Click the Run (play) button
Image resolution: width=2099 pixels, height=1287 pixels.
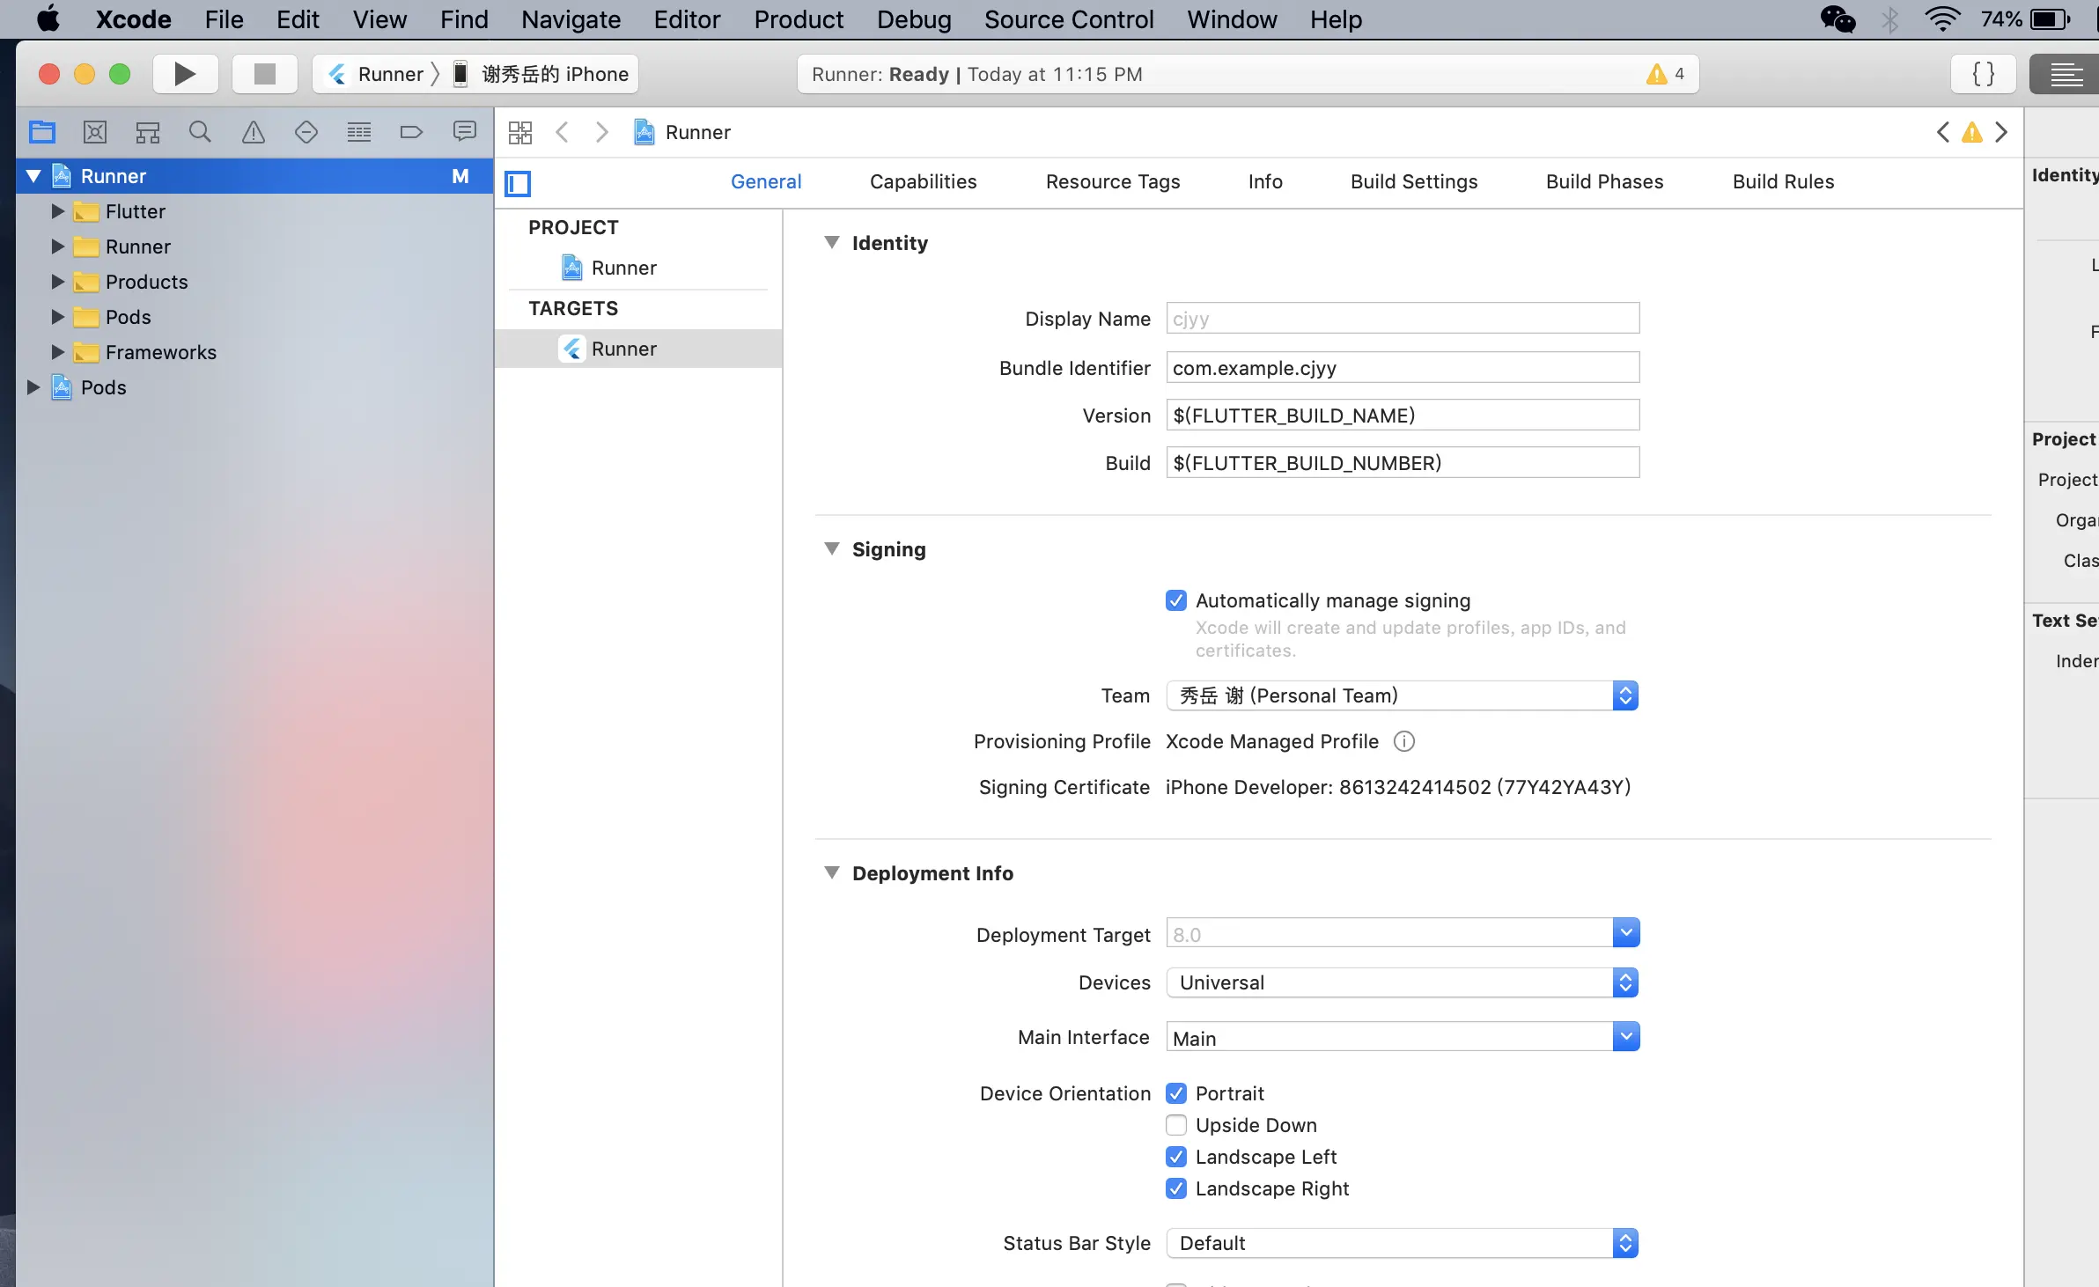pyautogui.click(x=185, y=74)
